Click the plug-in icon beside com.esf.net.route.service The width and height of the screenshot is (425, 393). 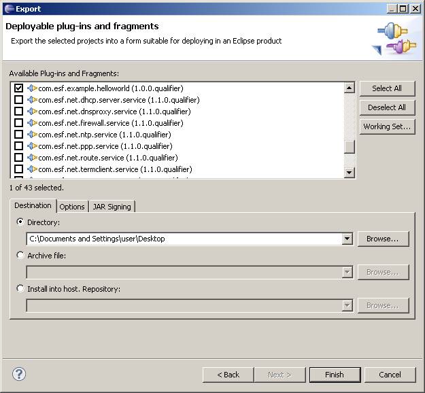pos(32,158)
